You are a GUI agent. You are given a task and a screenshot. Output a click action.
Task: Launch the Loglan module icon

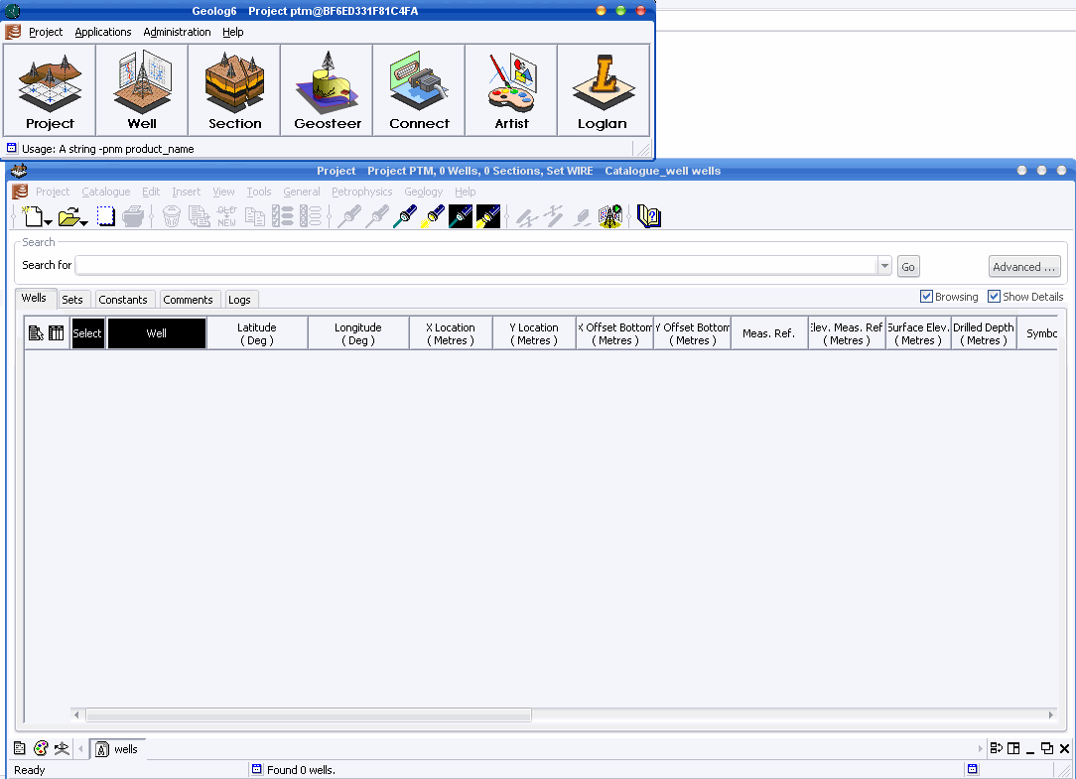pos(604,90)
